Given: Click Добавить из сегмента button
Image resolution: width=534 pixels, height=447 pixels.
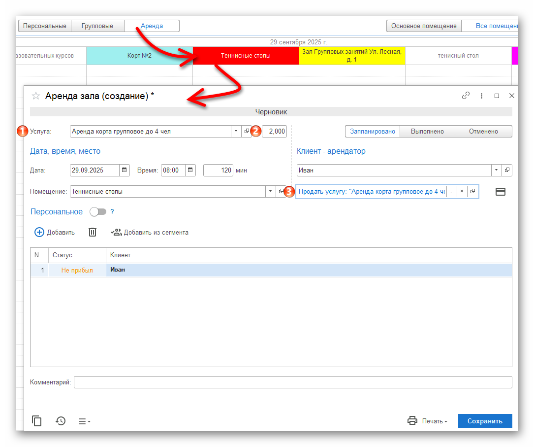Looking at the screenshot, I should click(150, 232).
